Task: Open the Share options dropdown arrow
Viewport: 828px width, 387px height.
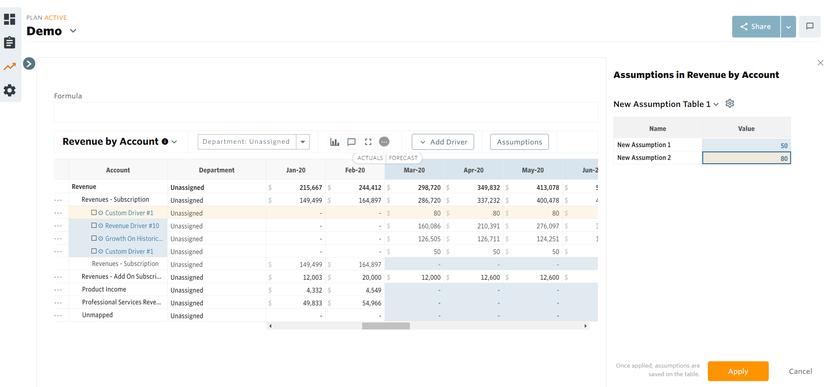Action: pos(788,27)
